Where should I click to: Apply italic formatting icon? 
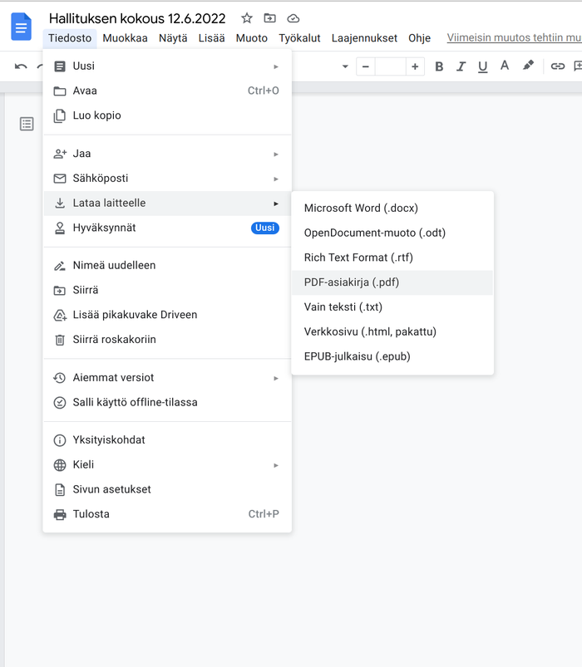461,66
